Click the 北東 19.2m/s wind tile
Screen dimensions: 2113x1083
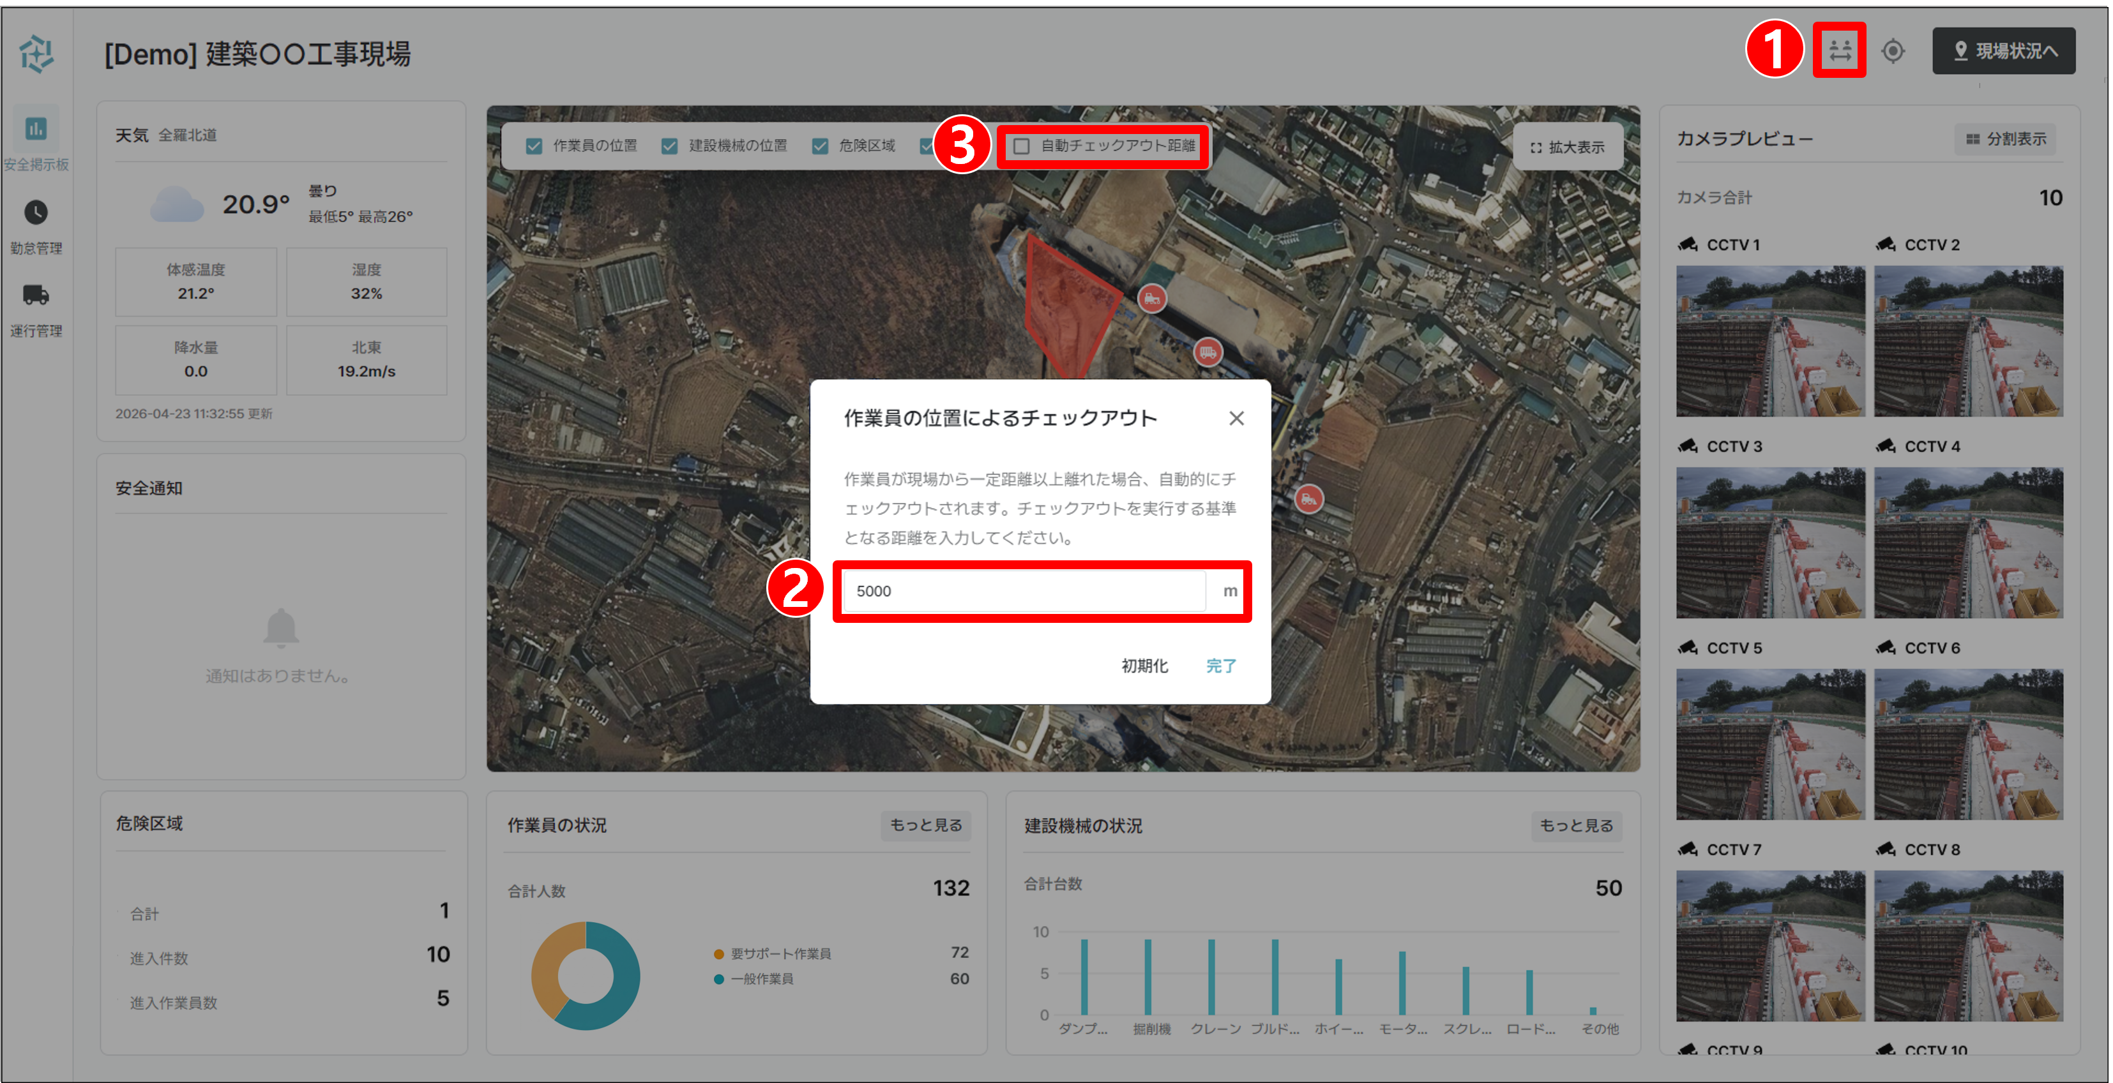coord(366,360)
